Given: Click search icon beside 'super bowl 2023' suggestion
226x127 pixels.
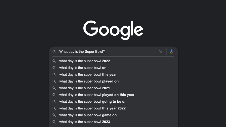Looking at the screenshot, I should 54,122.
